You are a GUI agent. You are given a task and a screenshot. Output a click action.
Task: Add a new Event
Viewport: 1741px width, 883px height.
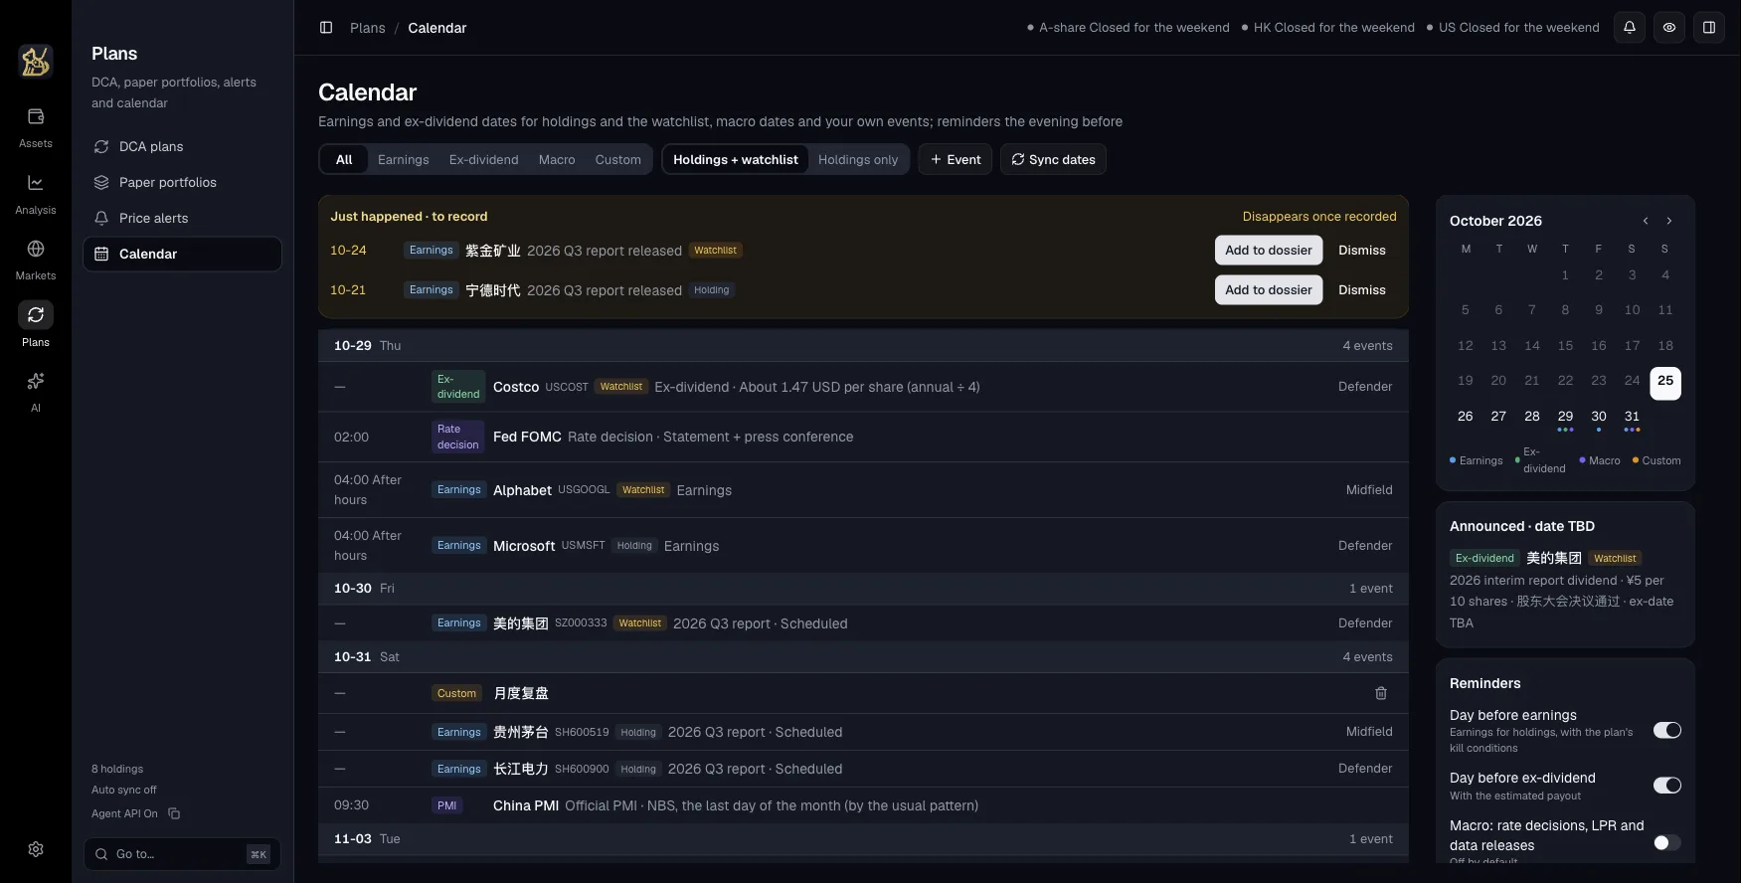pyautogui.click(x=956, y=159)
